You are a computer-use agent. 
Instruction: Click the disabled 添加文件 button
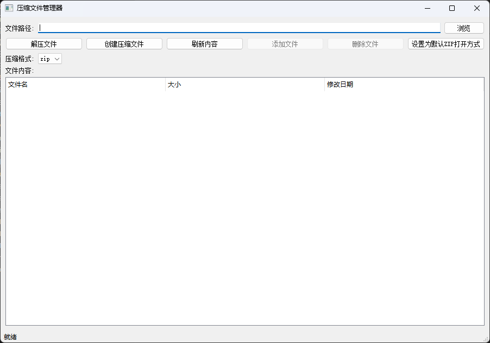pos(285,43)
